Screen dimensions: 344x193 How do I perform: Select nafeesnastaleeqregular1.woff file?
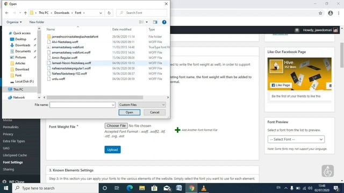click(71, 68)
